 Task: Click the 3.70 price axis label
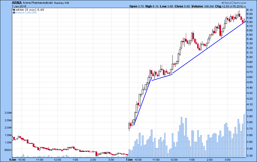[x=250, y=129]
